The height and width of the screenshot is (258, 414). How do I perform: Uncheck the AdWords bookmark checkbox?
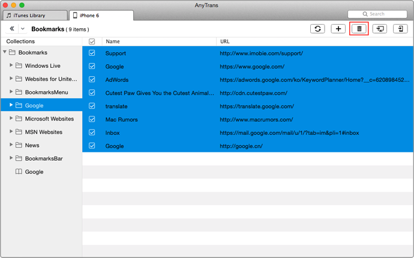pyautogui.click(x=92, y=79)
